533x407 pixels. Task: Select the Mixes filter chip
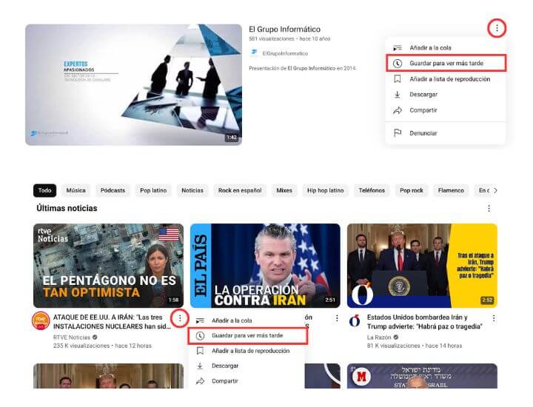284,191
